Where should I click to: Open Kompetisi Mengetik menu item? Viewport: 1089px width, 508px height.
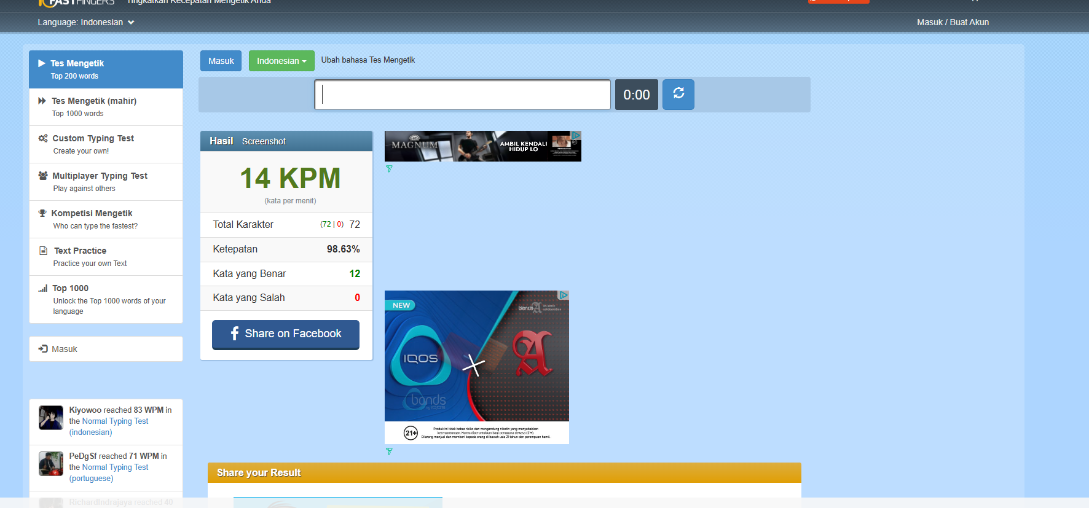pos(106,219)
